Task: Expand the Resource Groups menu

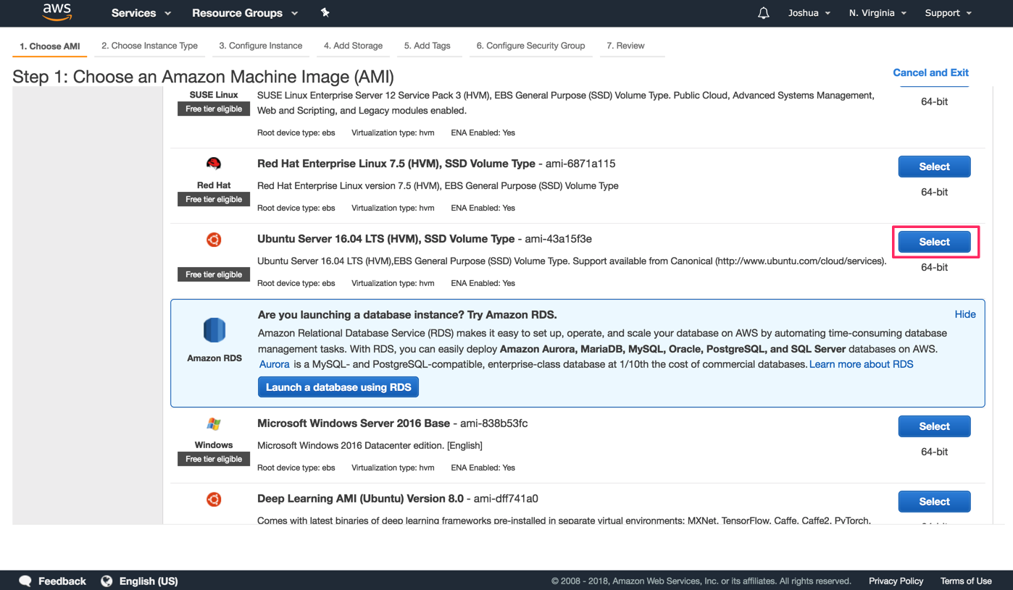Action: [x=245, y=13]
